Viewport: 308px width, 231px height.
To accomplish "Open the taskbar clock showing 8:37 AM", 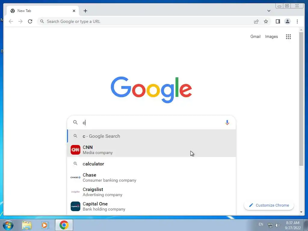I will click(x=293, y=225).
